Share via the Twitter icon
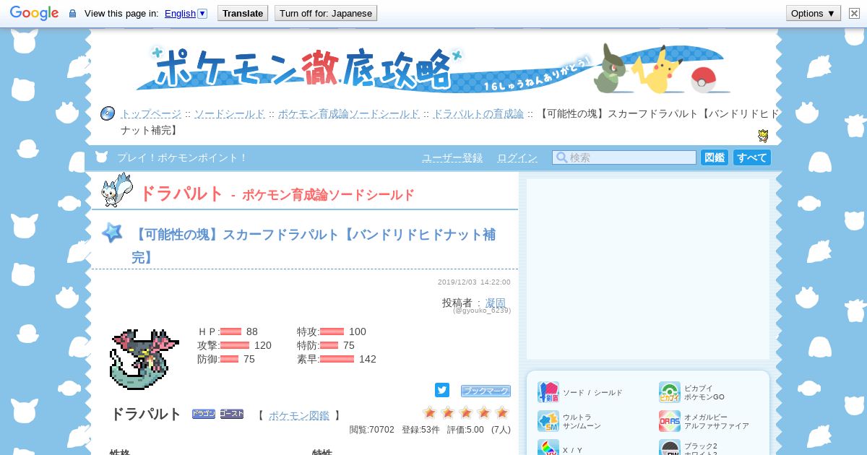 [x=442, y=390]
